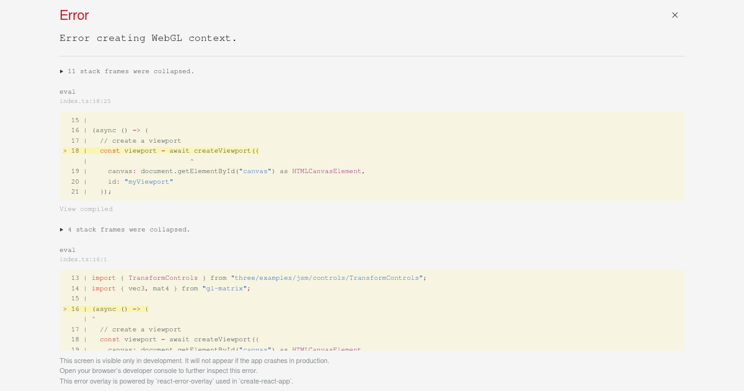Select the myViewport string on line 20

tap(148, 181)
